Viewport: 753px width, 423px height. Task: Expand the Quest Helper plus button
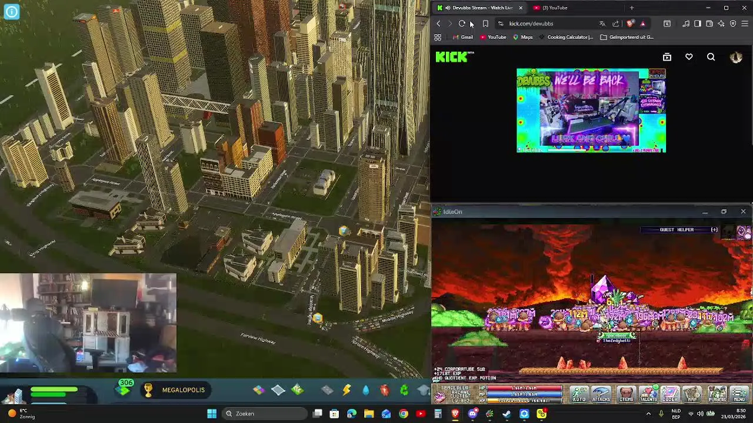pyautogui.click(x=714, y=230)
